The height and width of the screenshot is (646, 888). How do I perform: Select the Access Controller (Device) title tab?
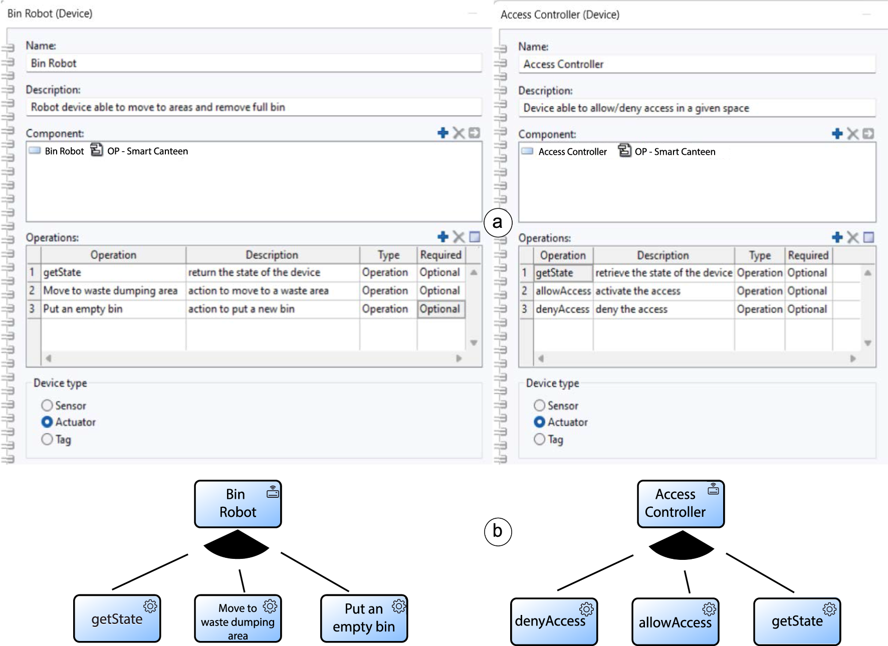[x=560, y=15]
